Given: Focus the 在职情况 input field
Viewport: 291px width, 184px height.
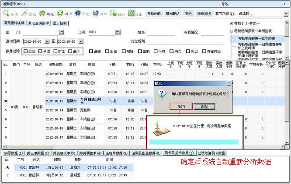Looking at the screenshot, I should pyautogui.click(x=212, y=32).
